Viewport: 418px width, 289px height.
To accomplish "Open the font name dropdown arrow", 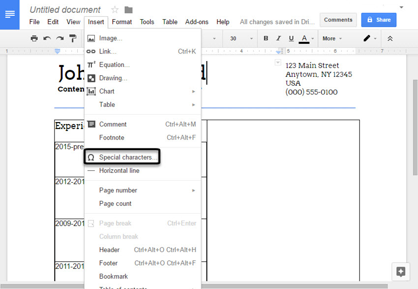I will (x=214, y=39).
